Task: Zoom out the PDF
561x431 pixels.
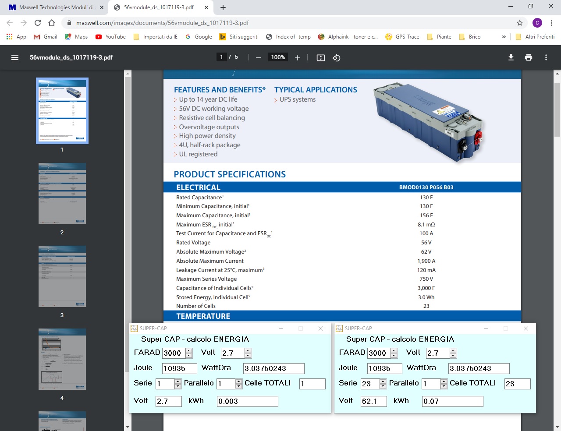Action: pos(259,57)
